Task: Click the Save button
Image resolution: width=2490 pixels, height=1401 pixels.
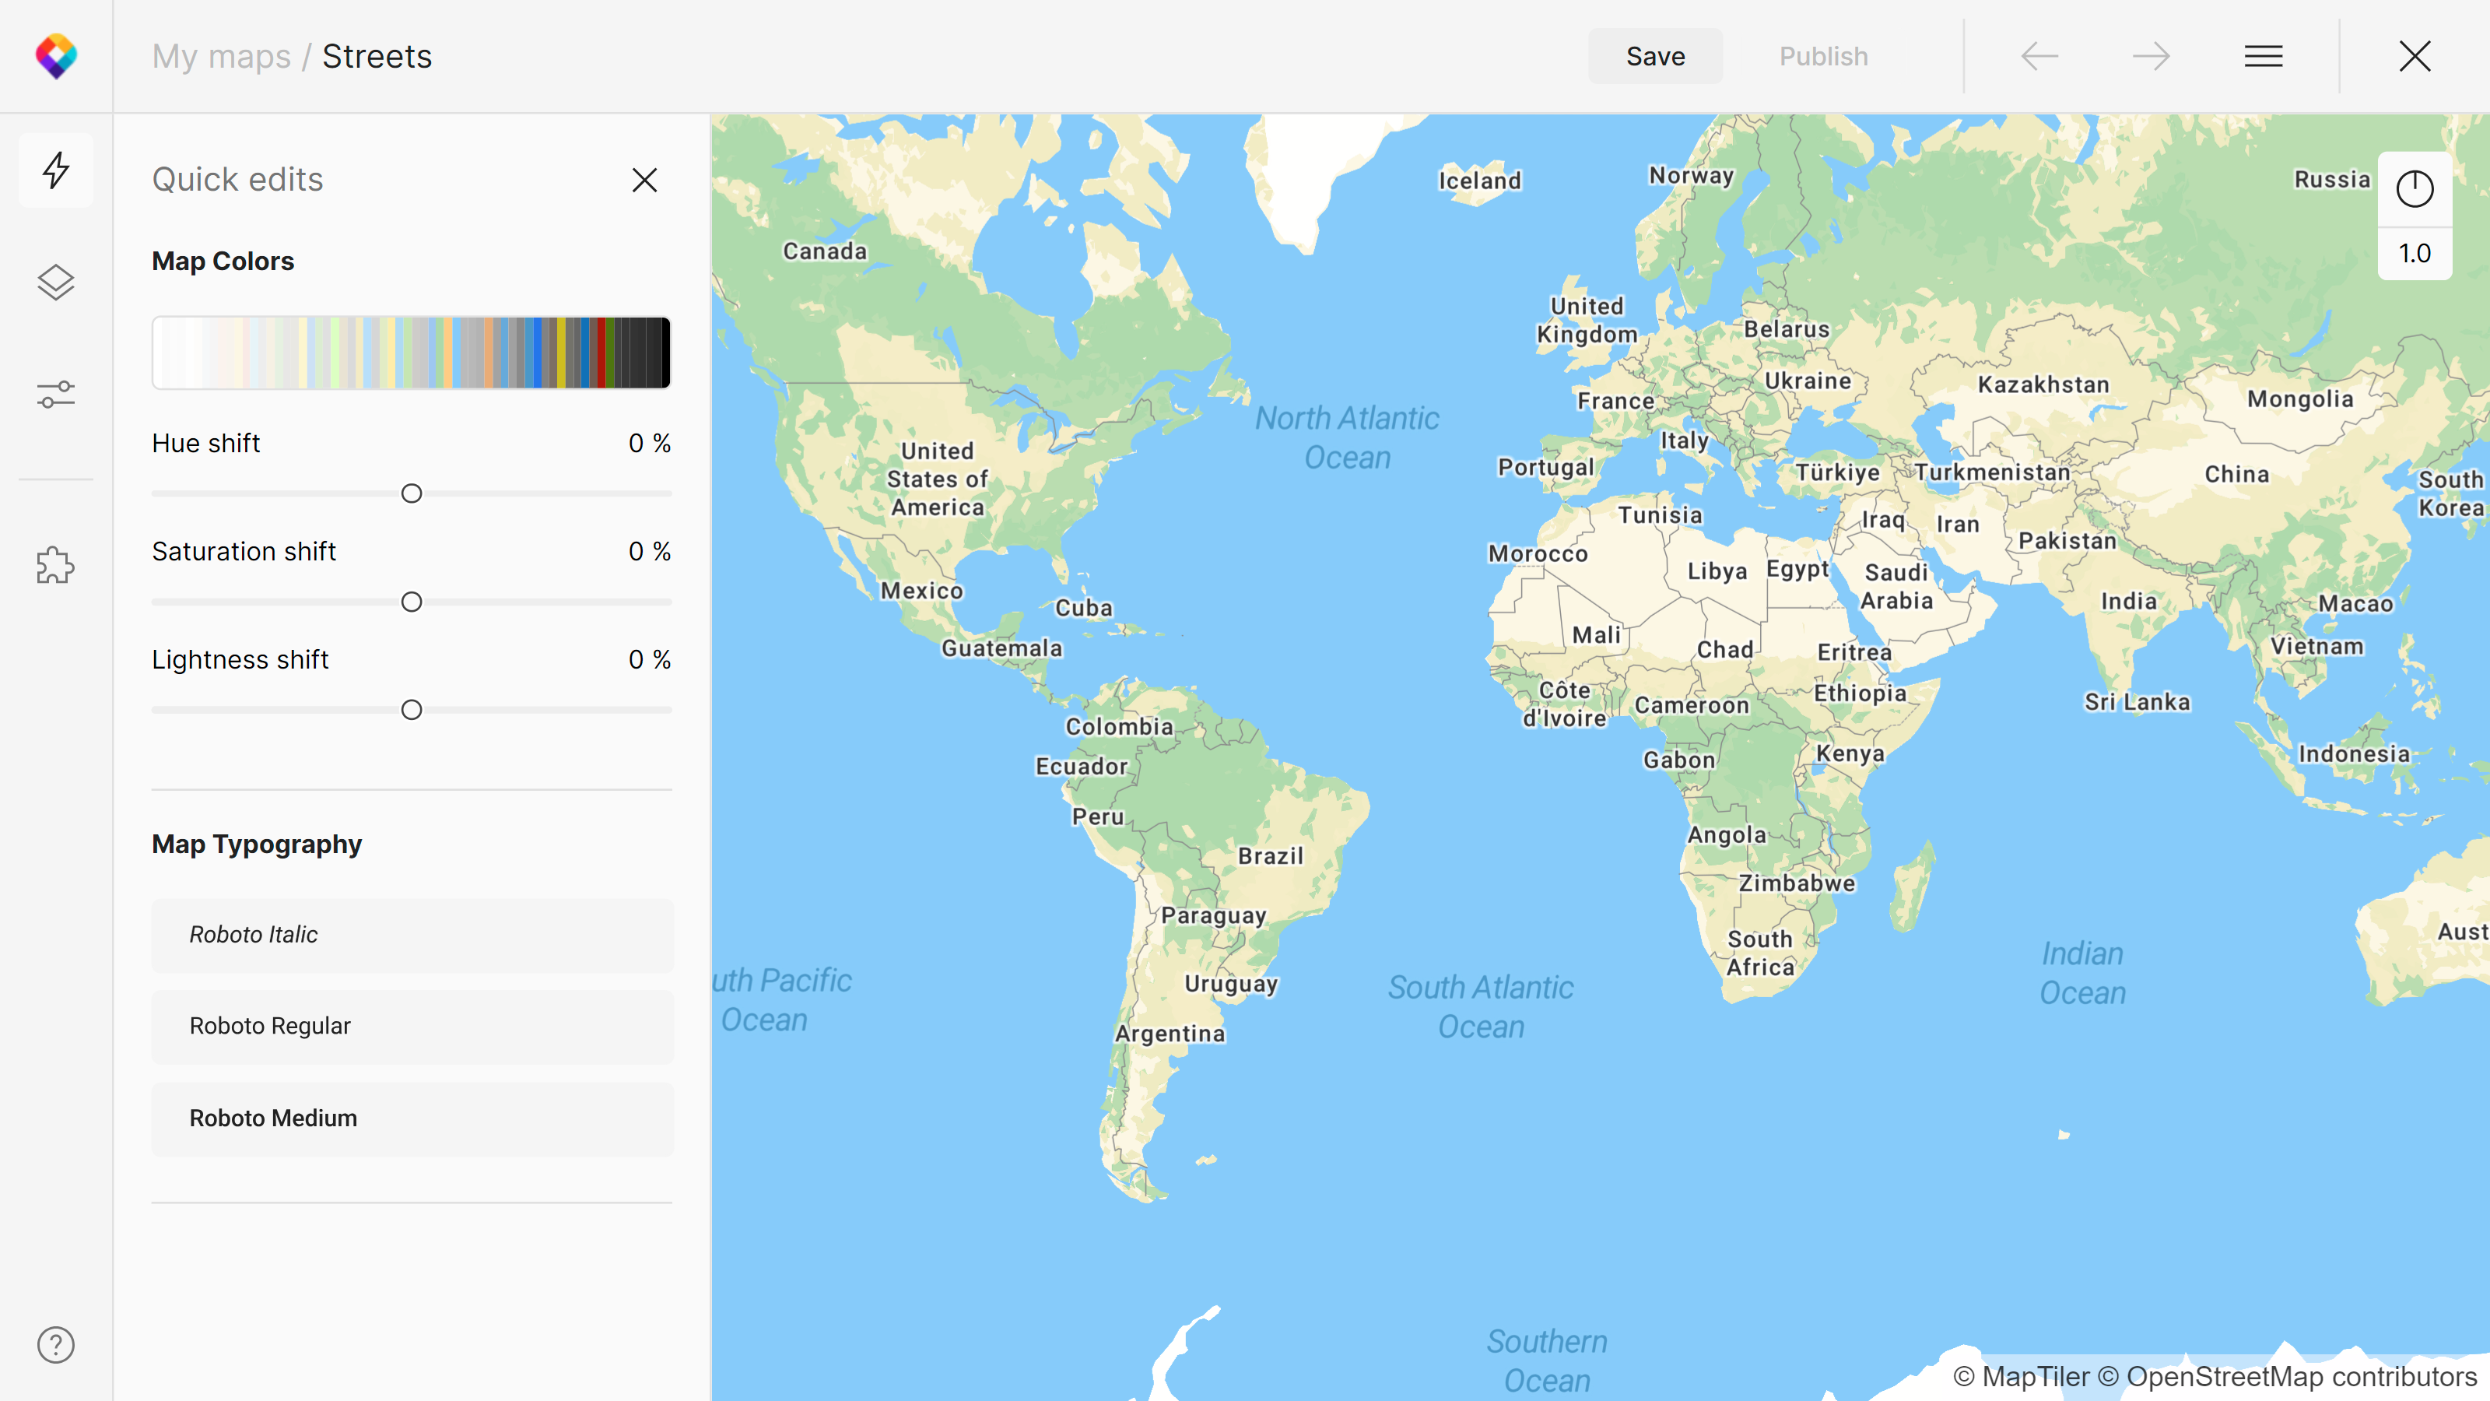Action: (1655, 56)
